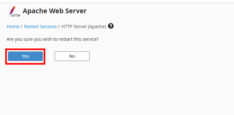The height and width of the screenshot is (115, 234).
Task: Select the HTTP Server (Apache) breadcrumb text
Action: pyautogui.click(x=84, y=27)
